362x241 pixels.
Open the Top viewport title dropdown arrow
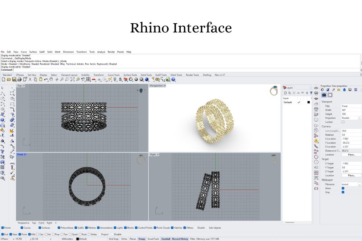[24, 85]
